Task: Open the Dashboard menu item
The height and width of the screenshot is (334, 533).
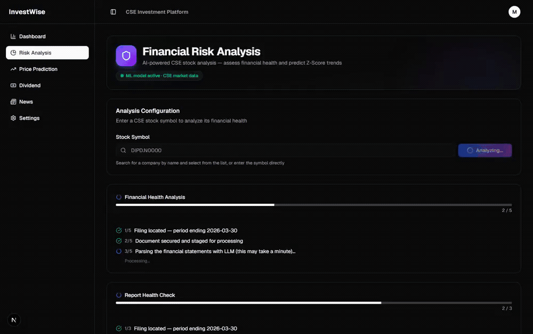Action: coord(47,36)
